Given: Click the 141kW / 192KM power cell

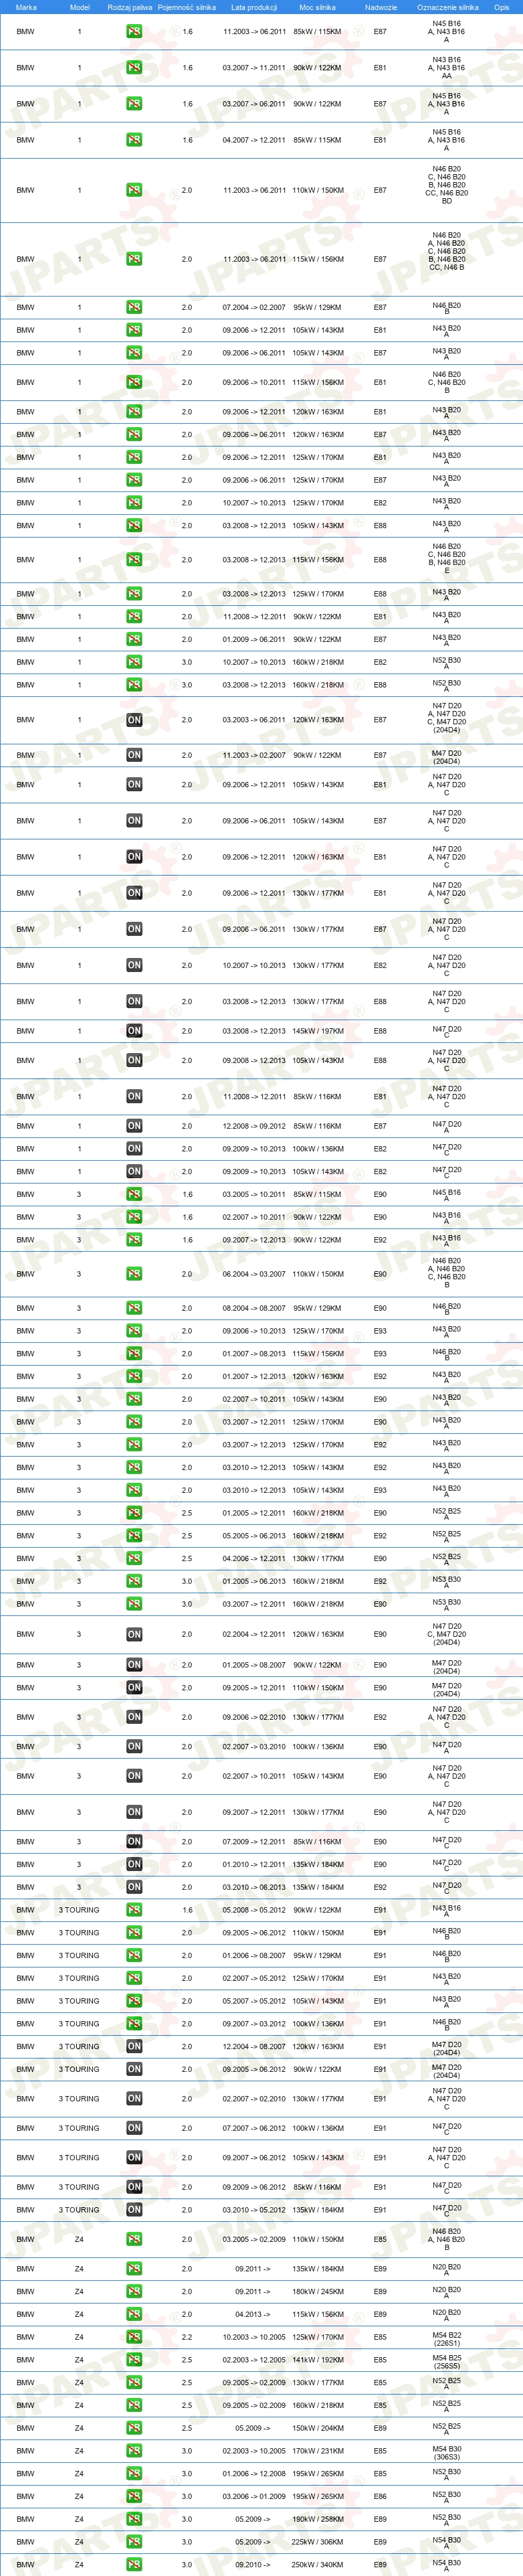Looking at the screenshot, I should (x=318, y=2359).
